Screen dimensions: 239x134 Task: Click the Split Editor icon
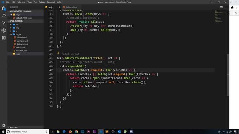(221, 7)
